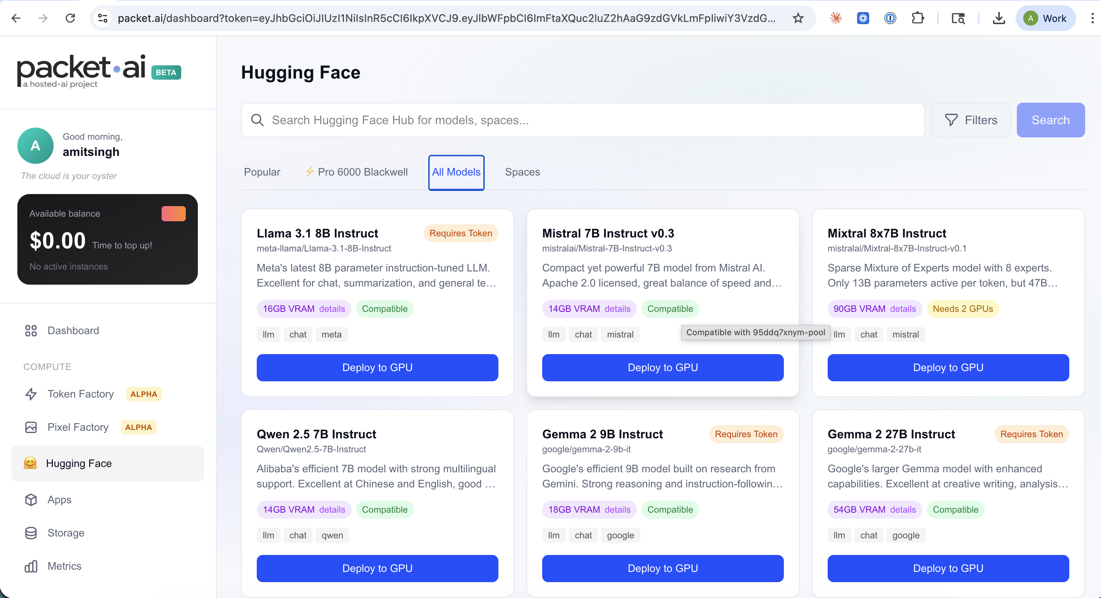The width and height of the screenshot is (1101, 598).
Task: Open the Apps cube icon
Action: click(31, 499)
